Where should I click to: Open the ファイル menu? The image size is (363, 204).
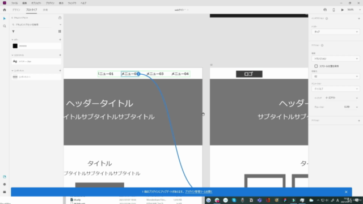click(14, 3)
